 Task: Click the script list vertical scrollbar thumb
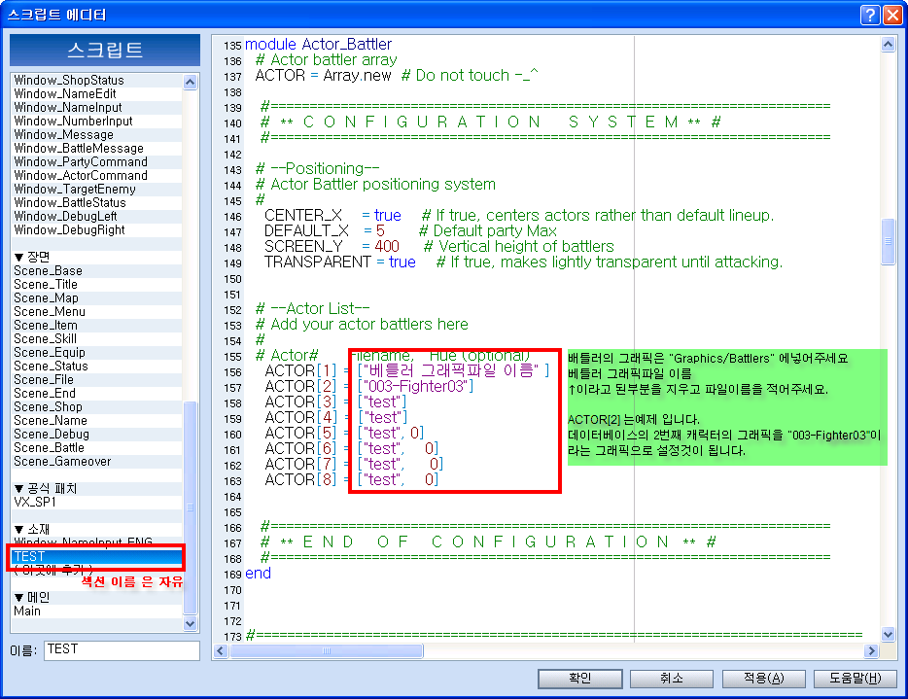tap(190, 507)
